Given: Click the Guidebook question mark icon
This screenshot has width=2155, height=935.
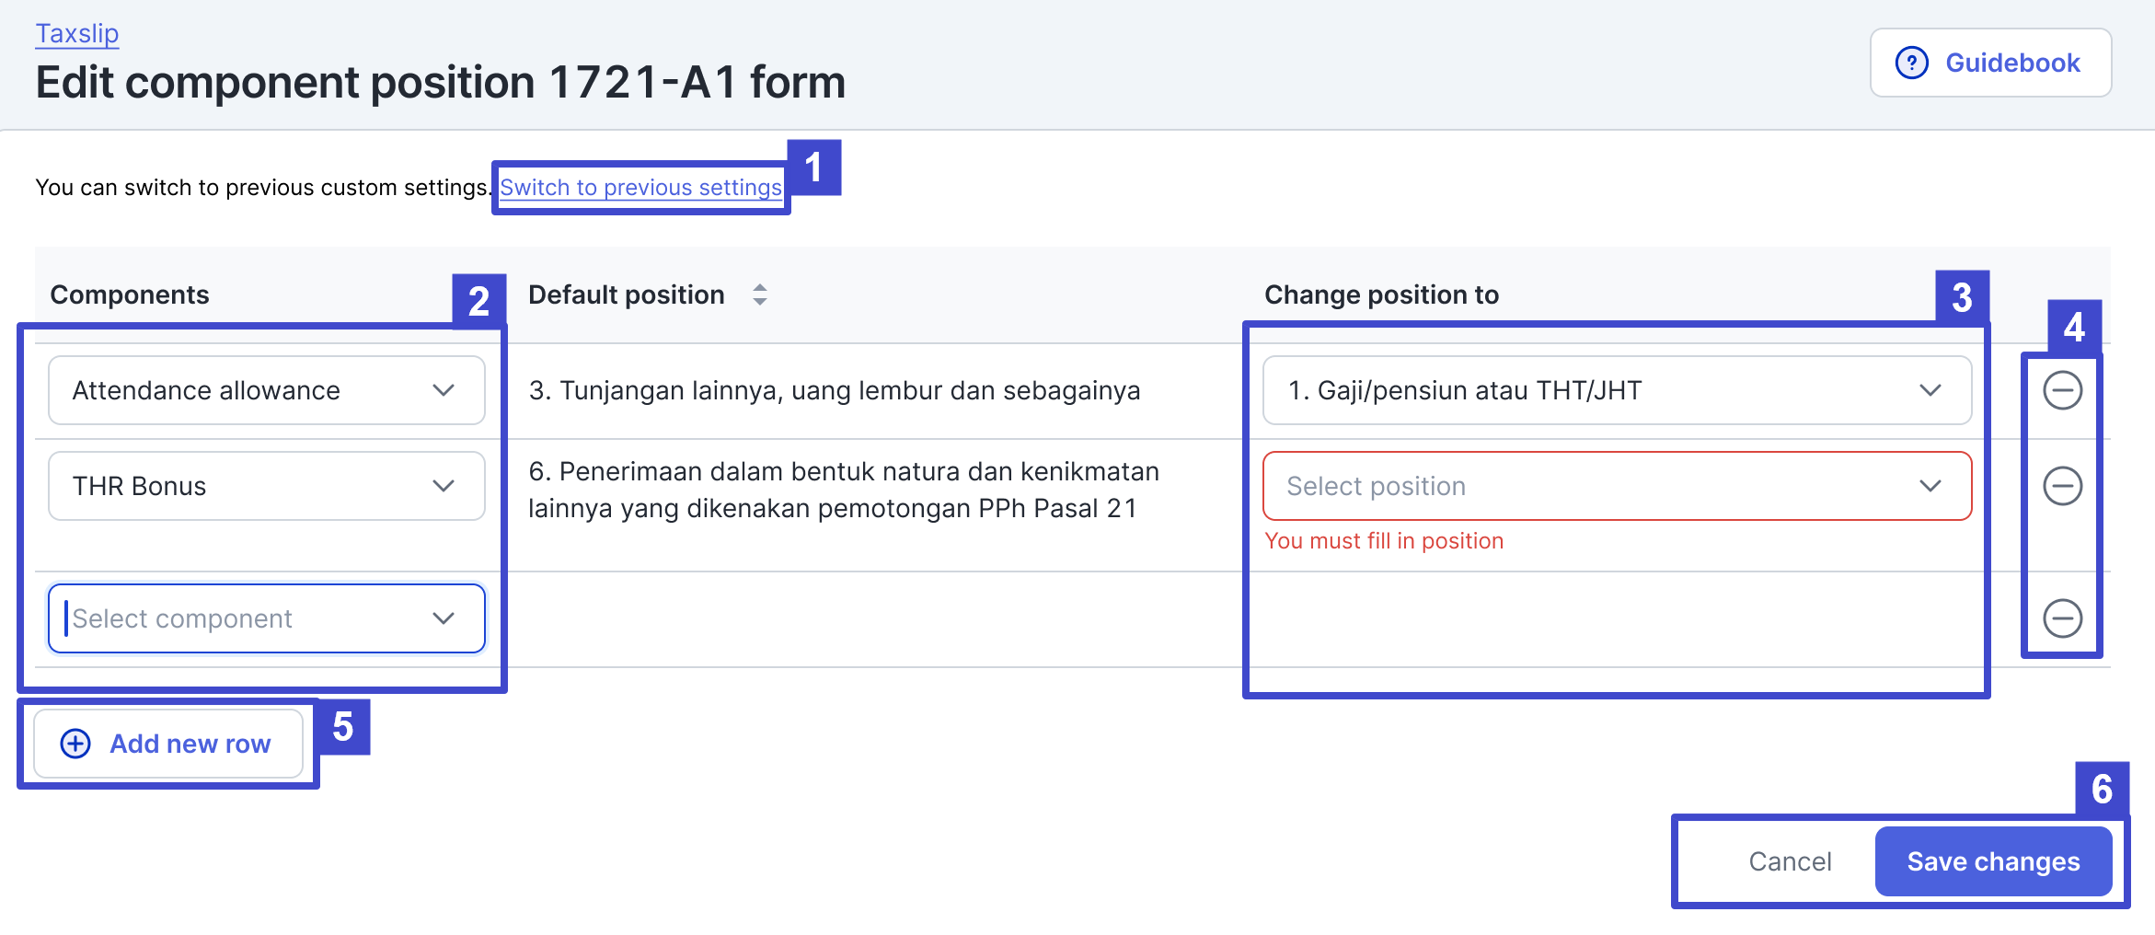Looking at the screenshot, I should tap(1911, 63).
